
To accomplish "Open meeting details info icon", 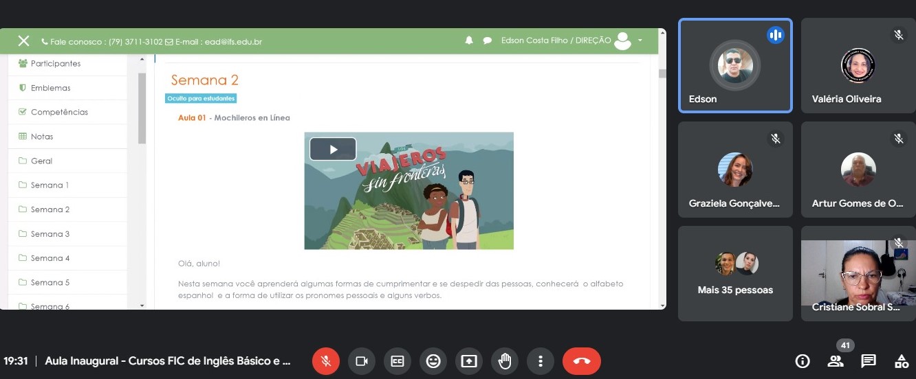I will click(802, 361).
